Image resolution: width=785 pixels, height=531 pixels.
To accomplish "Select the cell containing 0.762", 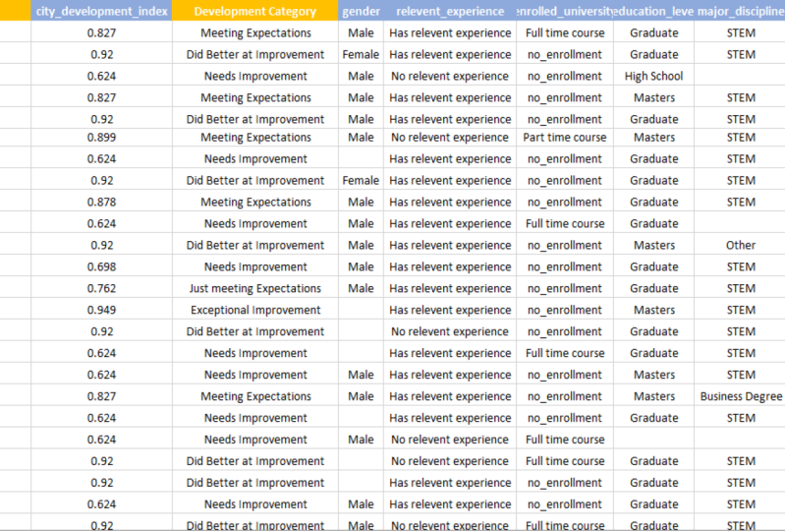I will point(101,288).
